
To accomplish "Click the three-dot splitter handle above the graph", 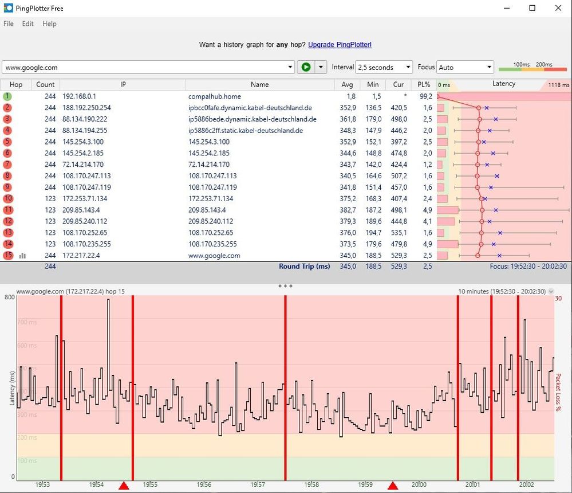I will 285,286.
